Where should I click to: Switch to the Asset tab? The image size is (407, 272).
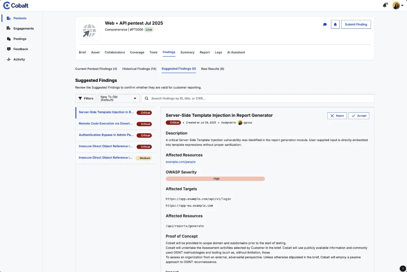tap(95, 52)
